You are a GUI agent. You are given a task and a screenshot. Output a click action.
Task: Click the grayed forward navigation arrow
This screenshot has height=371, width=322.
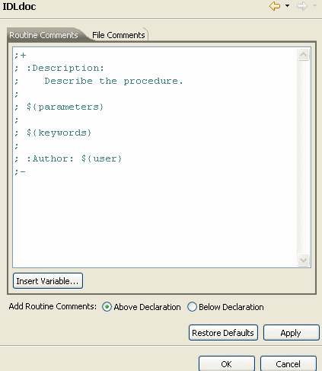pos(302,6)
